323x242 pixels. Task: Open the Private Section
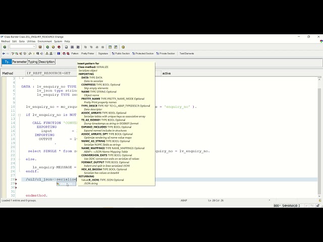pyautogui.click(x=166, y=53)
